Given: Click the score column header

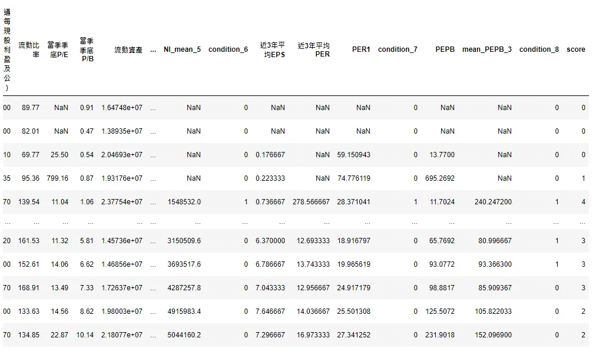Looking at the screenshot, I should (575, 49).
